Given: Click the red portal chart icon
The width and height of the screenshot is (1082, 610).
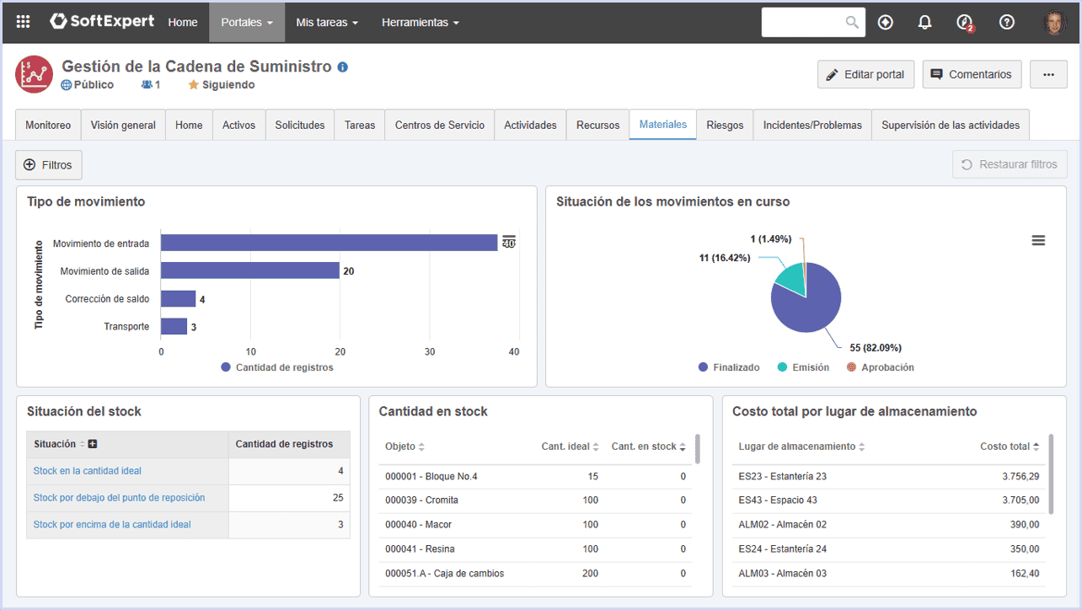Looking at the screenshot, I should click(35, 74).
